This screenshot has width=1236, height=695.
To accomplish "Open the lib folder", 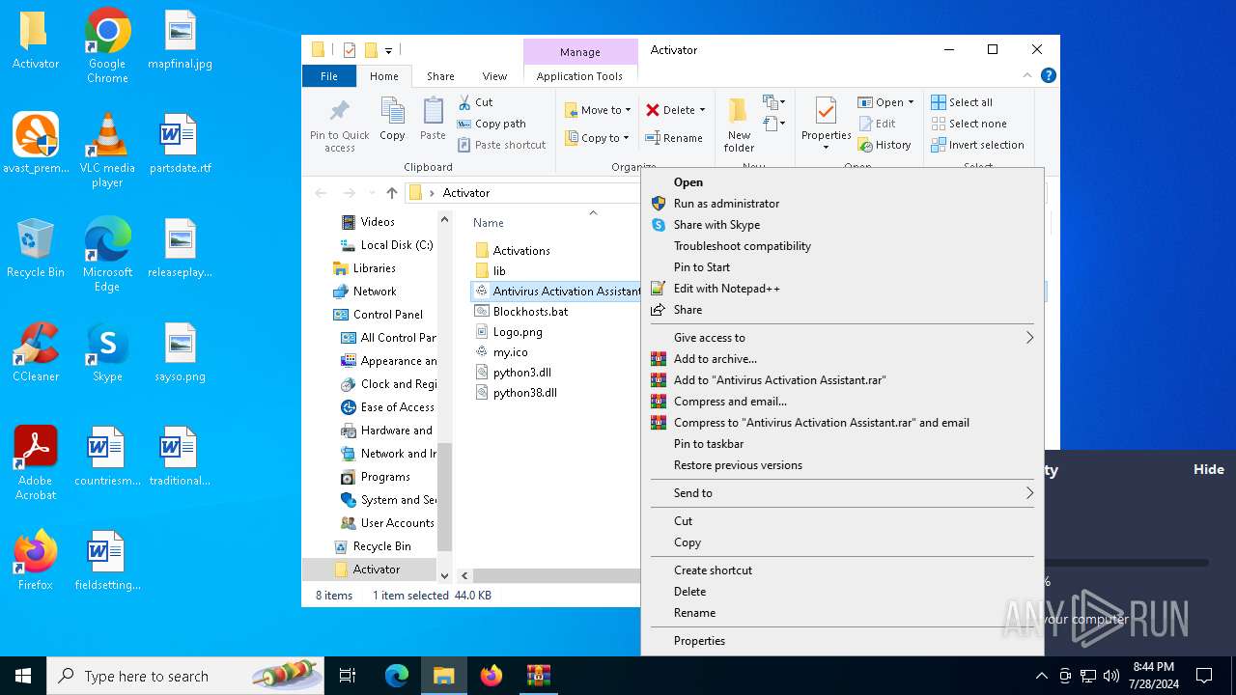I will point(499,271).
